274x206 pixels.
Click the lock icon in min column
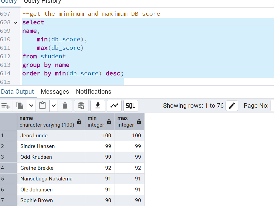click(x=109, y=122)
